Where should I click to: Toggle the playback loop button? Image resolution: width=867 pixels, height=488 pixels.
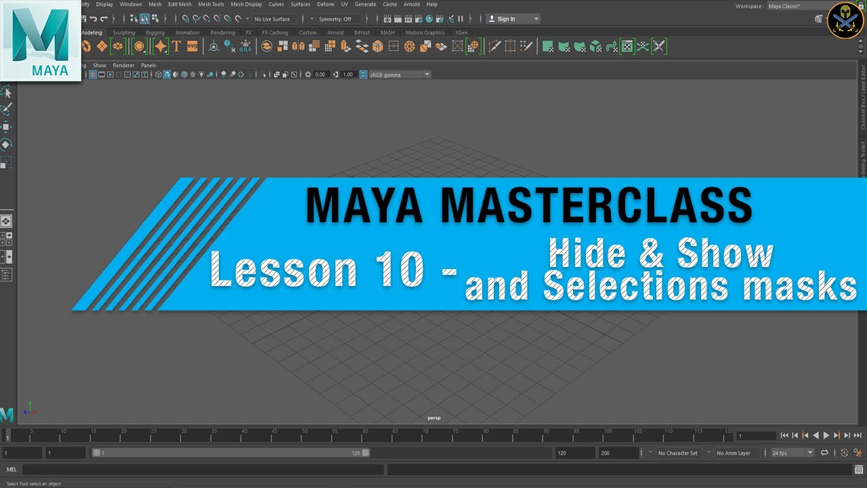tap(824, 453)
